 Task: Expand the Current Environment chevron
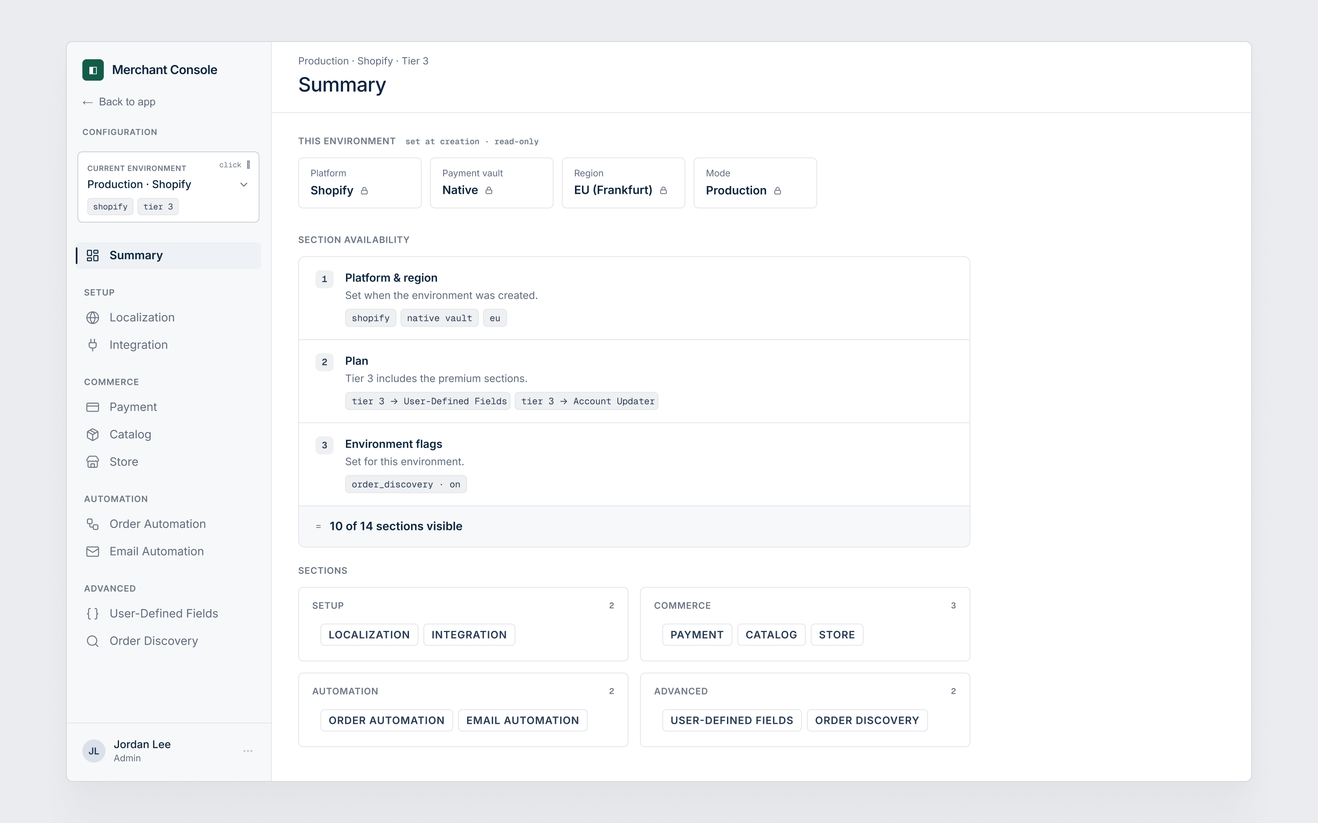point(244,184)
